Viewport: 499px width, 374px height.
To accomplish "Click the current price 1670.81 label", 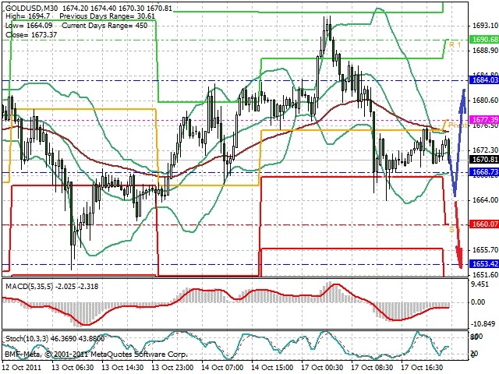I will 484,159.
